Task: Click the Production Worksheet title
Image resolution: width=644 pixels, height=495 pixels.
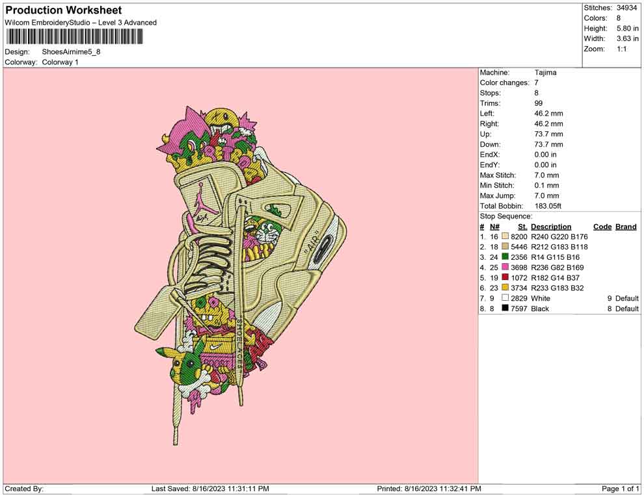Action: click(x=63, y=10)
